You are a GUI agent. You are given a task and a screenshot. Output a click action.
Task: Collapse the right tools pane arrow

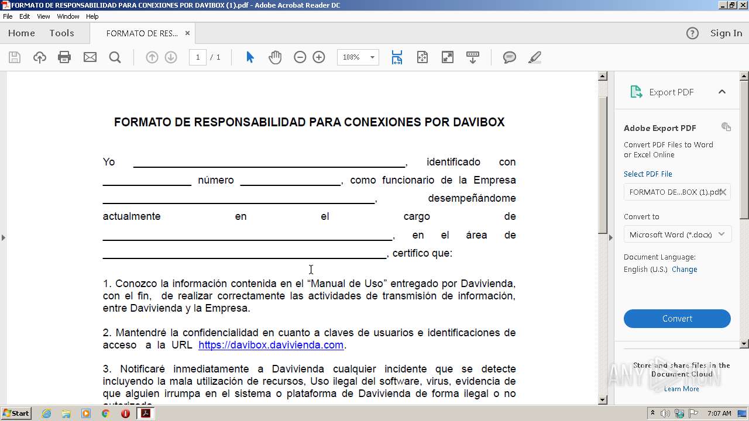tap(611, 237)
